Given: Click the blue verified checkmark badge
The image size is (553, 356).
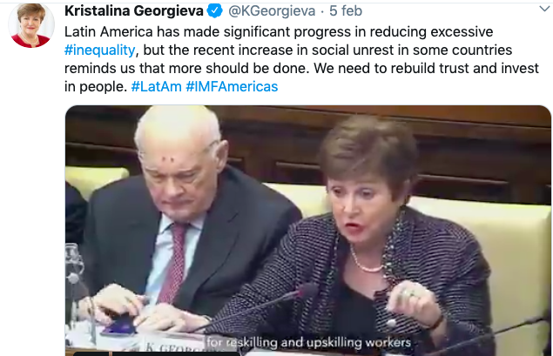Looking at the screenshot, I should coord(214,11).
